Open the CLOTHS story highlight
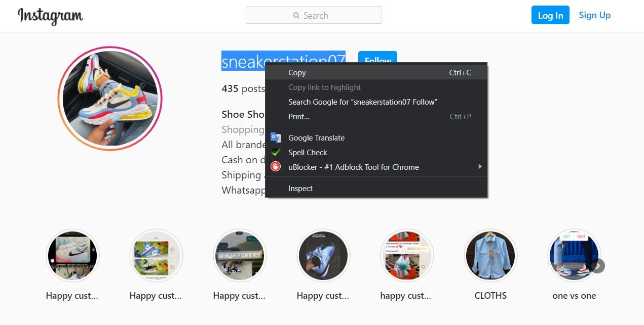644x325 pixels. pyautogui.click(x=490, y=255)
